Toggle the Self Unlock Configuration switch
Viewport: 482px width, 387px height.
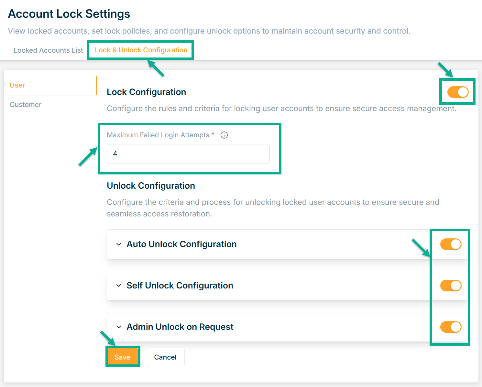tap(451, 286)
